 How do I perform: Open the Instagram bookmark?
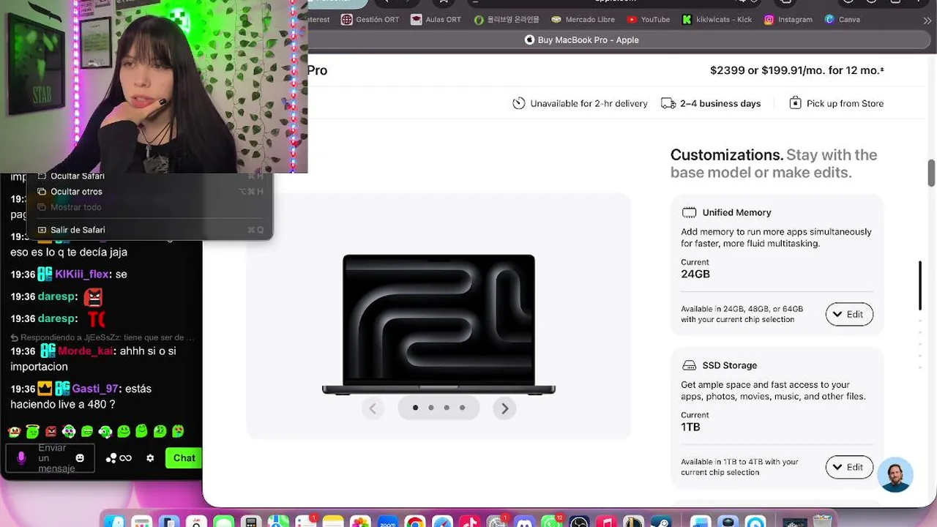(788, 20)
